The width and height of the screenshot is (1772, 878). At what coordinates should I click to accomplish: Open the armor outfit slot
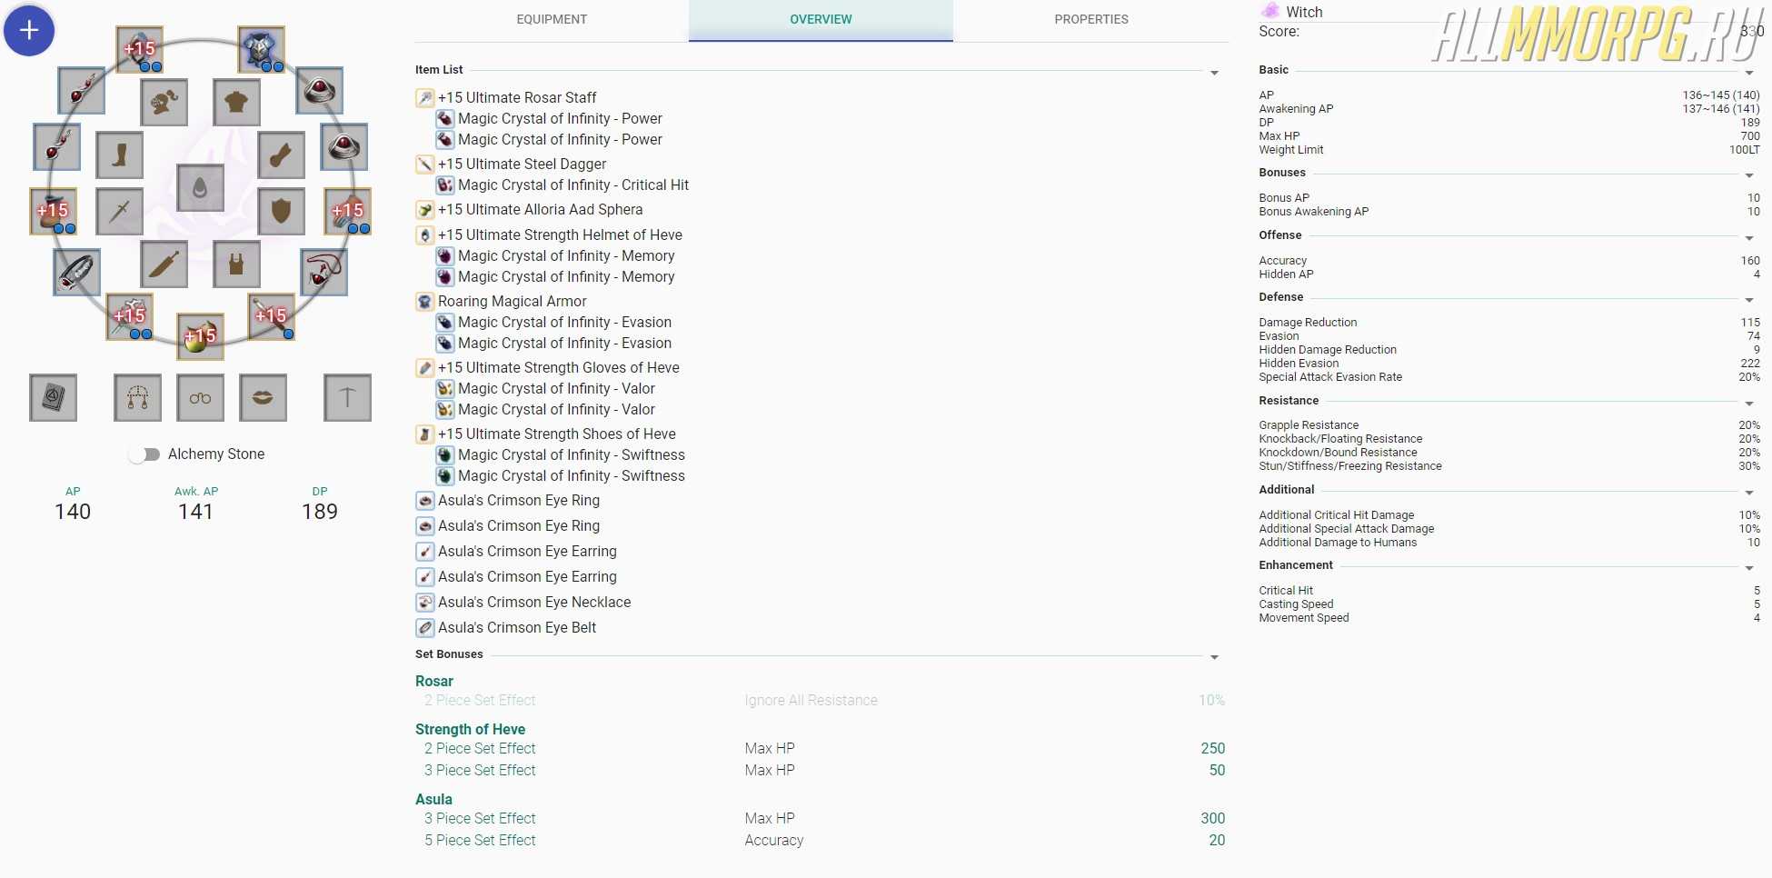pyautogui.click(x=237, y=102)
